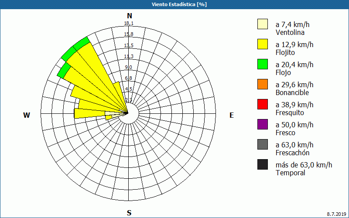Viewport: 349px width, 218px height.
Task: Click the 18,1 ring scale label
Action: pyautogui.click(x=129, y=24)
